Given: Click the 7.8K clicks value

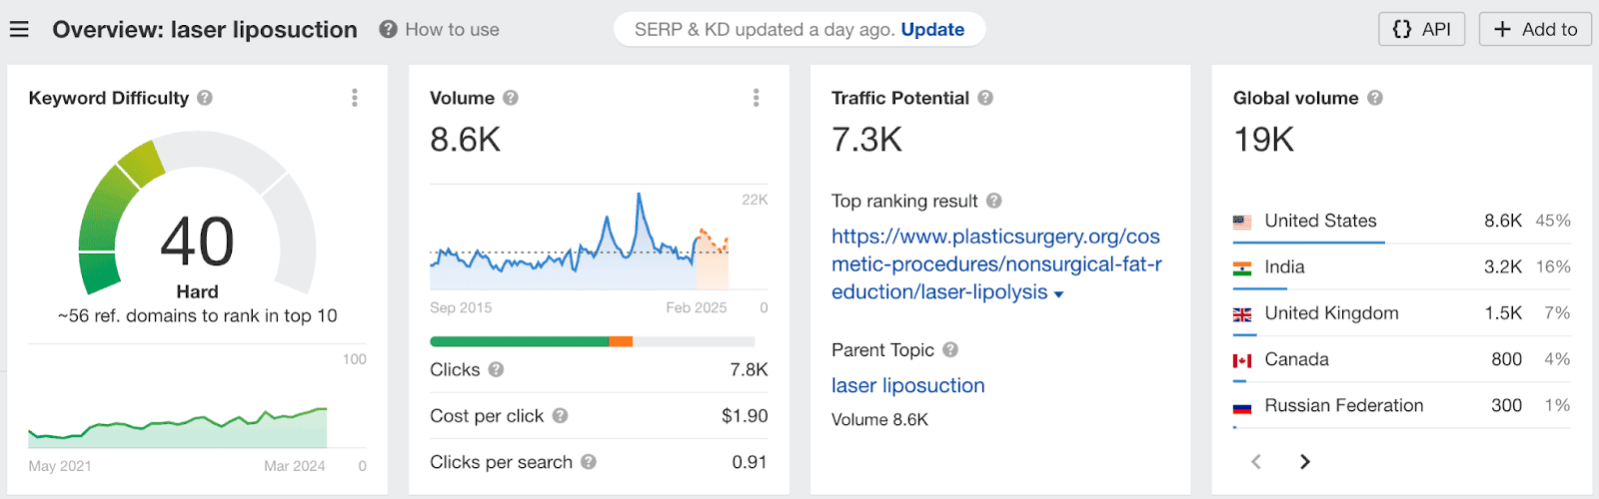Looking at the screenshot, I should (749, 369).
